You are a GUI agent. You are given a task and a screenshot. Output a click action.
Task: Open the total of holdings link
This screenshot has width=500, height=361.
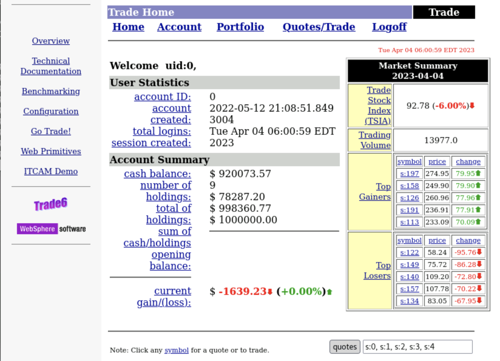pyautogui.click(x=169, y=214)
